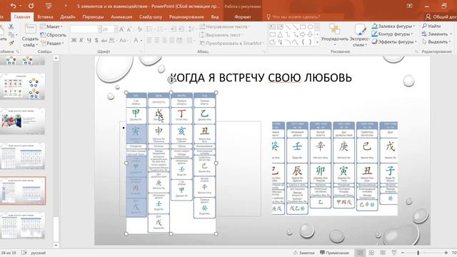The image size is (457, 257).
Task: Click zoom in plus button
Action: coord(446,253)
